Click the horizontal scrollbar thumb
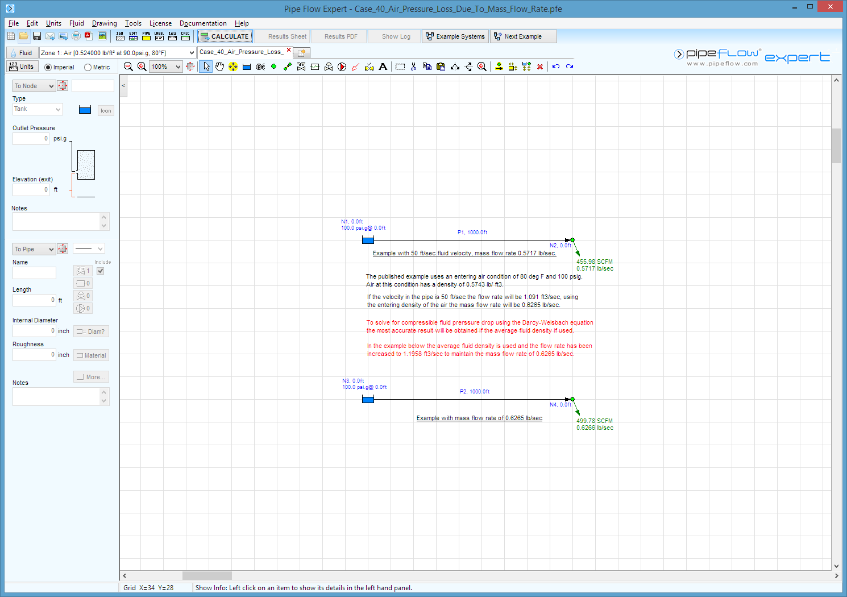 207,575
